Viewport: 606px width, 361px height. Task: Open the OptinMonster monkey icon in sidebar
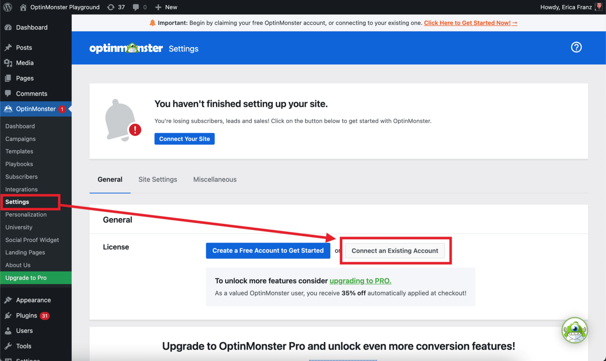click(x=8, y=109)
